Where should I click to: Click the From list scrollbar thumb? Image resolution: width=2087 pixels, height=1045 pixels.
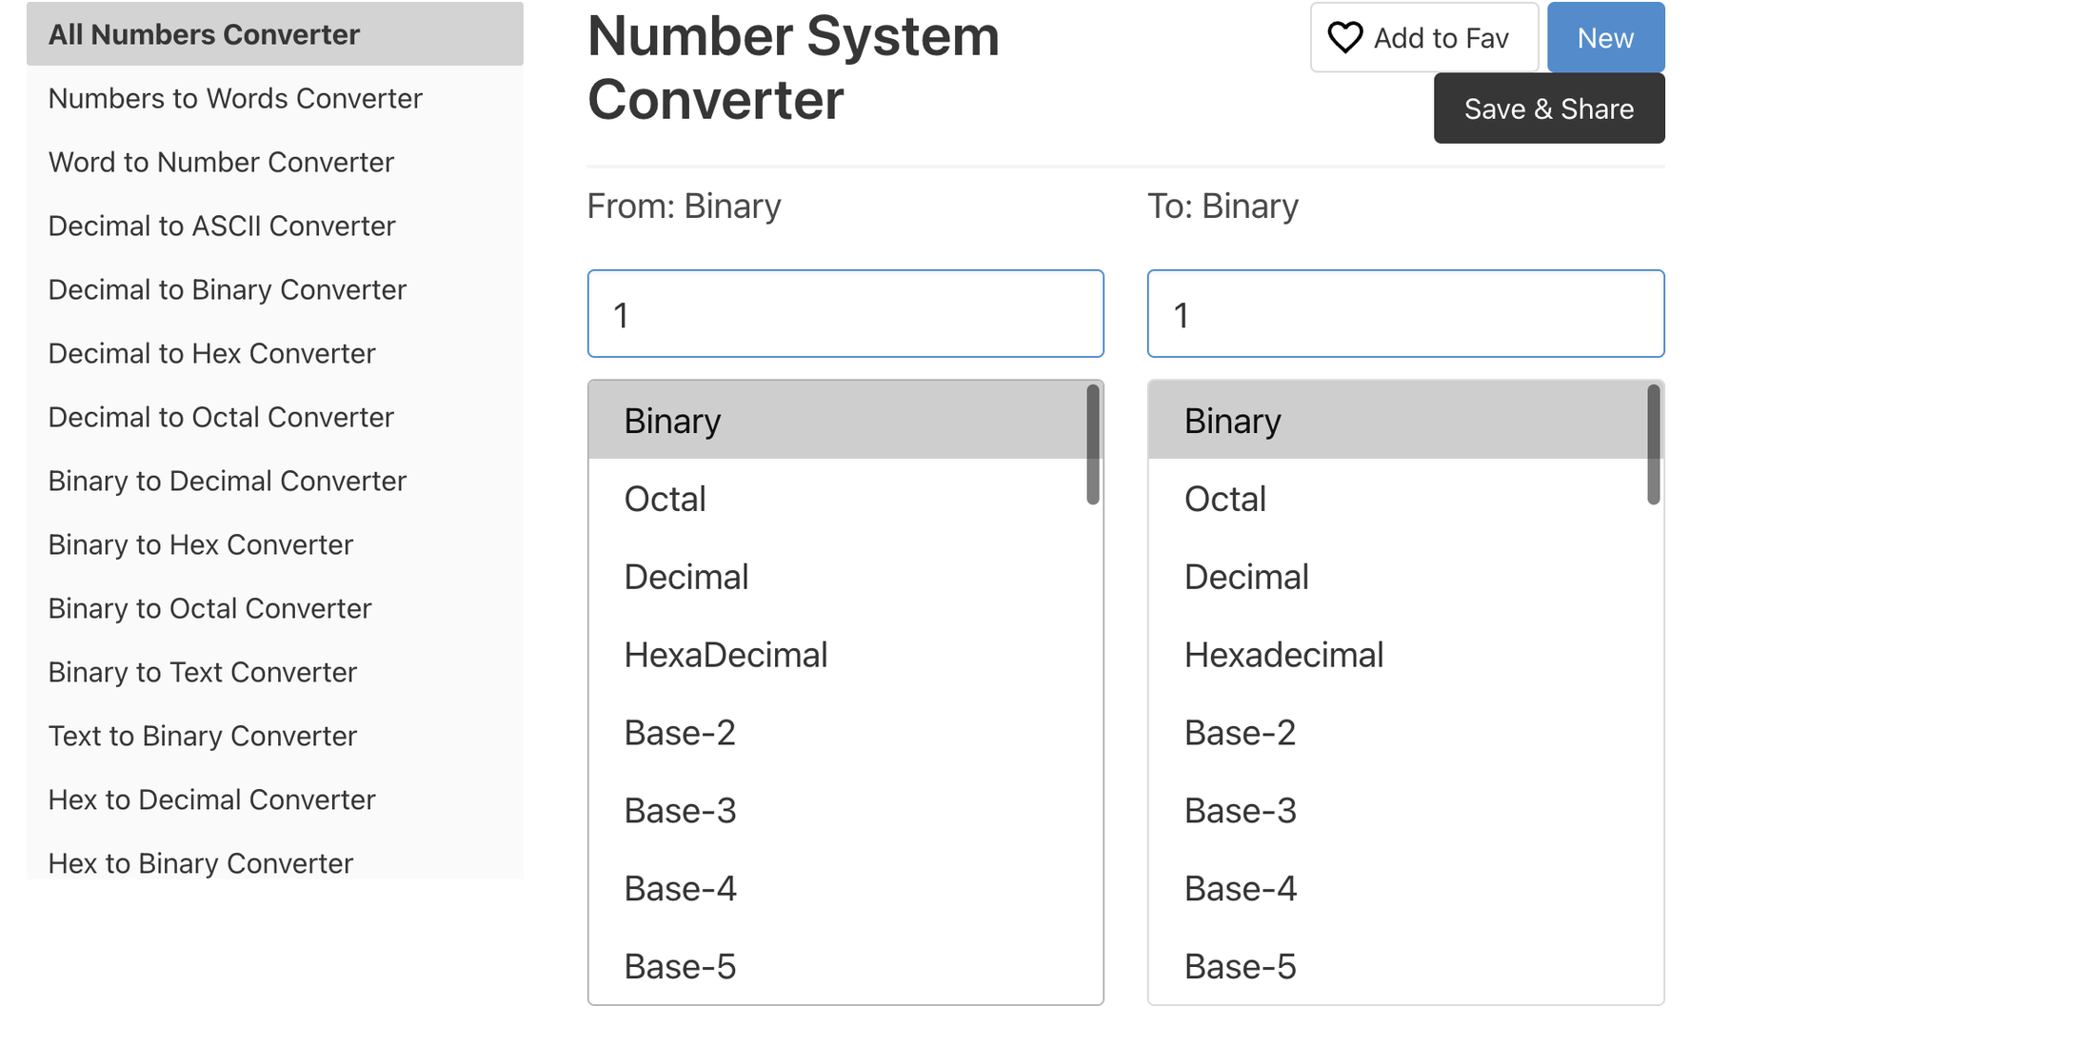(1093, 444)
